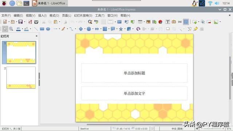233x131 pixels.
Task: Insert a table from toolbar
Action: click(x=140, y=22)
